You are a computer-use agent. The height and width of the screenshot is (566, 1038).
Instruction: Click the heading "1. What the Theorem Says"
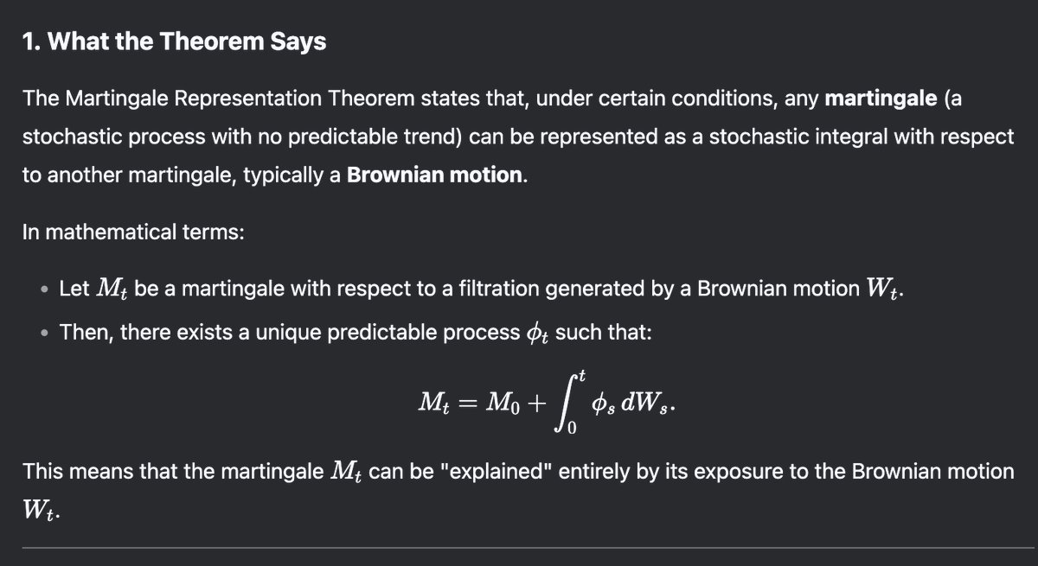pos(174,42)
